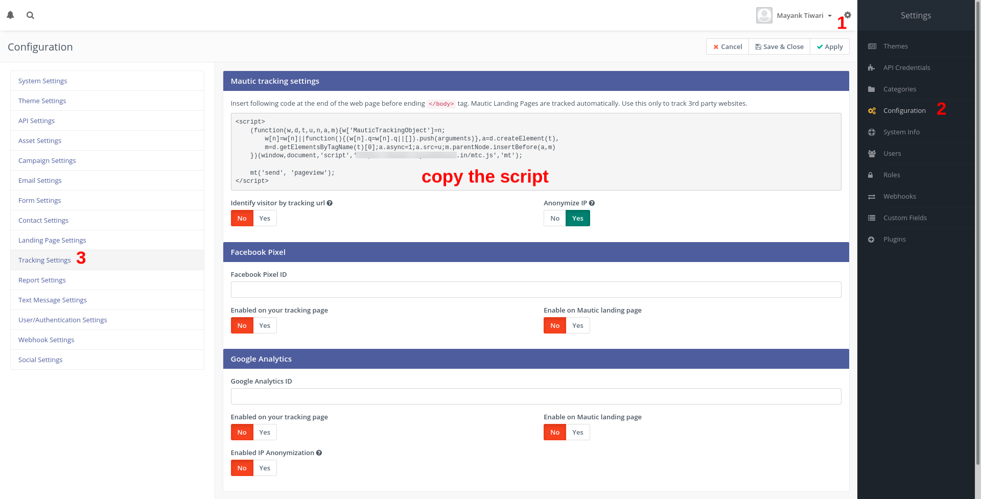
Task: Apply the configuration changes
Action: click(x=829, y=46)
